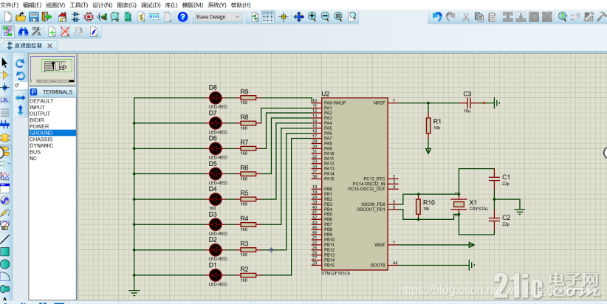
Task: Cut selection scissors icon
Action: pos(466,17)
